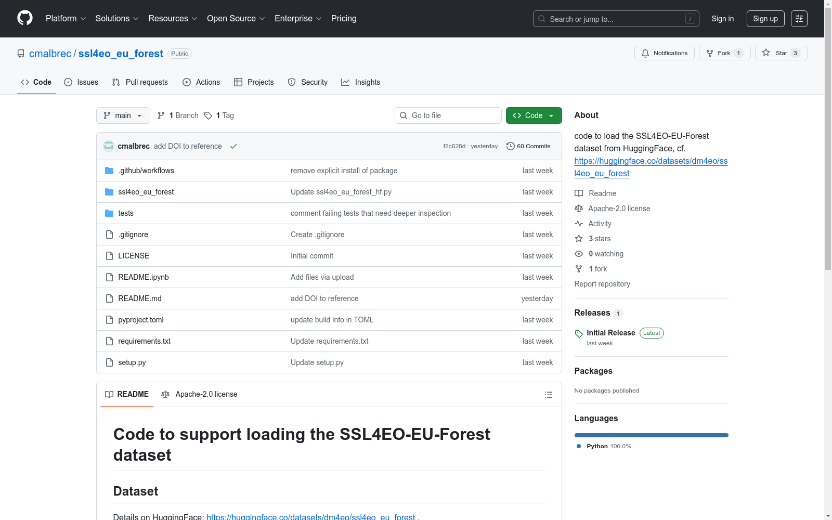Click the setup.py file icon

[x=109, y=362]
